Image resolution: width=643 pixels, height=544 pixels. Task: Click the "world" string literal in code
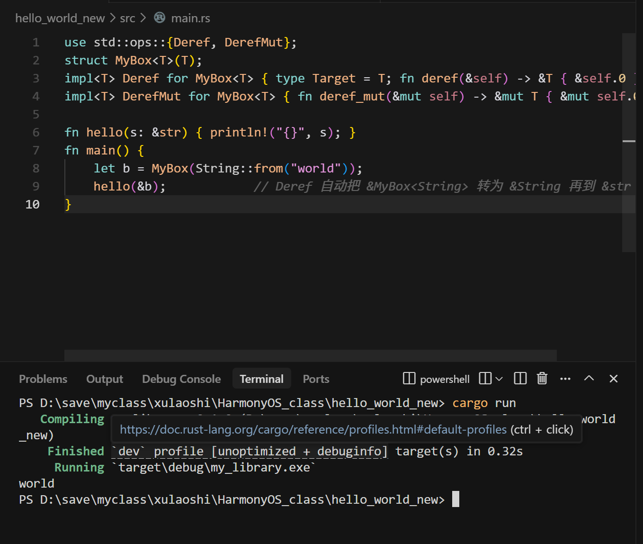316,169
